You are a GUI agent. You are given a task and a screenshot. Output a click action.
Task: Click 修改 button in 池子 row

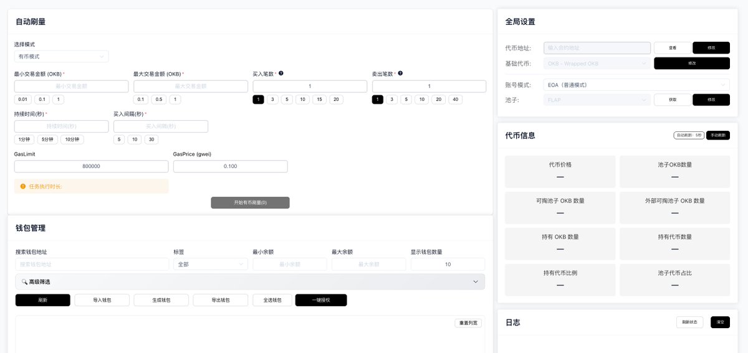[x=711, y=100]
